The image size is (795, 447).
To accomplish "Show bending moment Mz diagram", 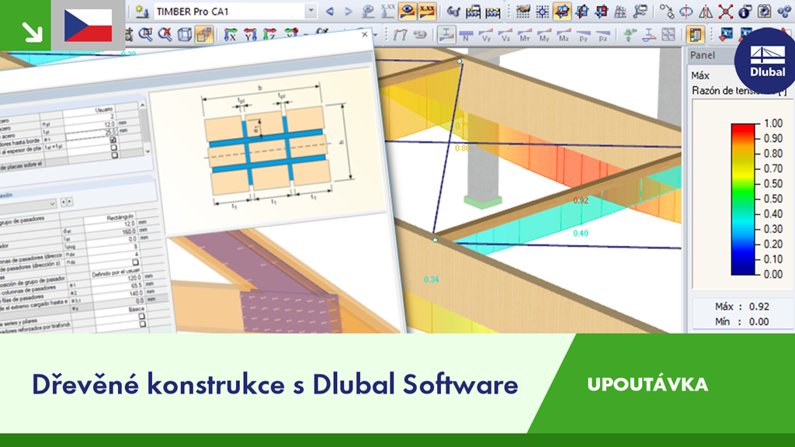I will (x=564, y=35).
